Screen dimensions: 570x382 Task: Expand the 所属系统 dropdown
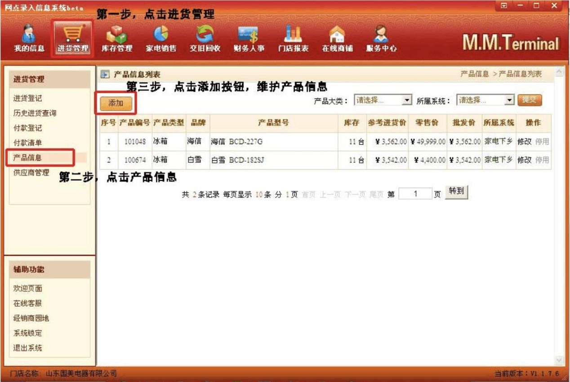[x=509, y=100]
